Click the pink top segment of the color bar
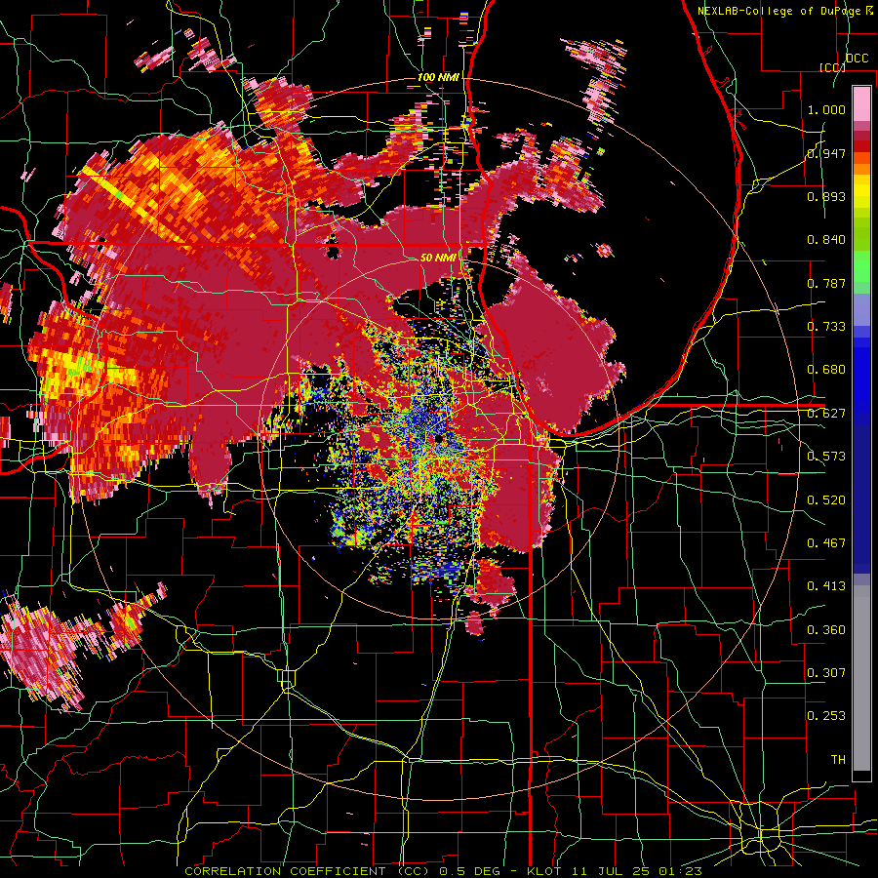The width and height of the screenshot is (878, 878). (861, 103)
